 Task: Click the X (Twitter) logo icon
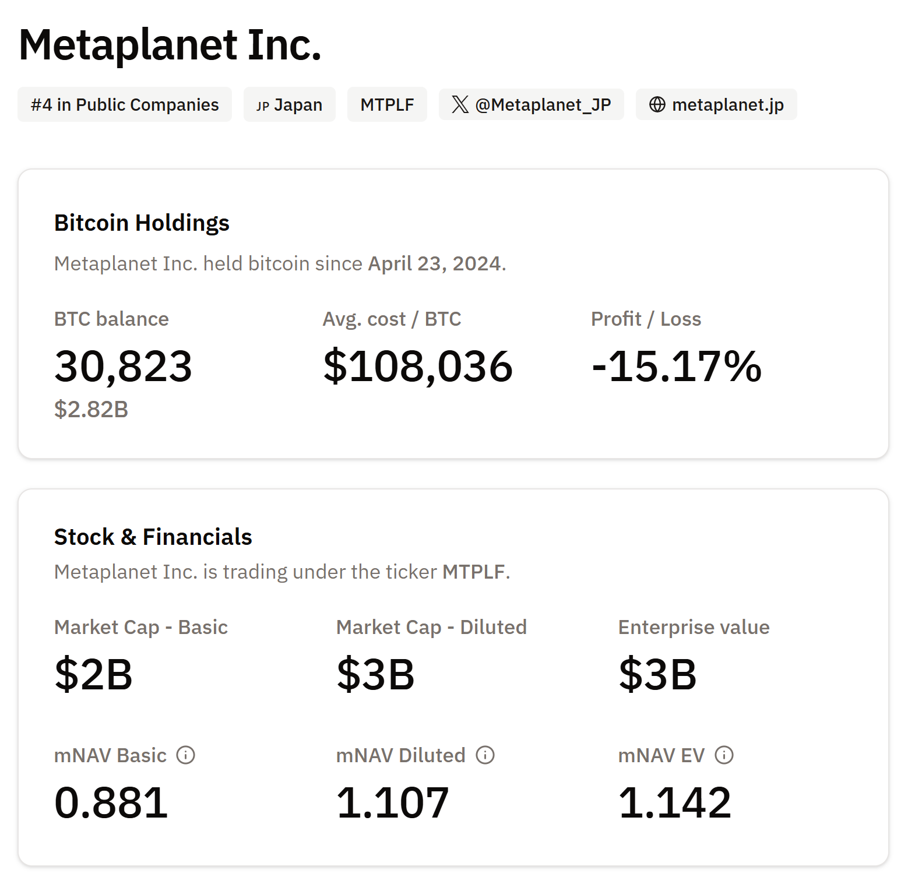coord(461,105)
